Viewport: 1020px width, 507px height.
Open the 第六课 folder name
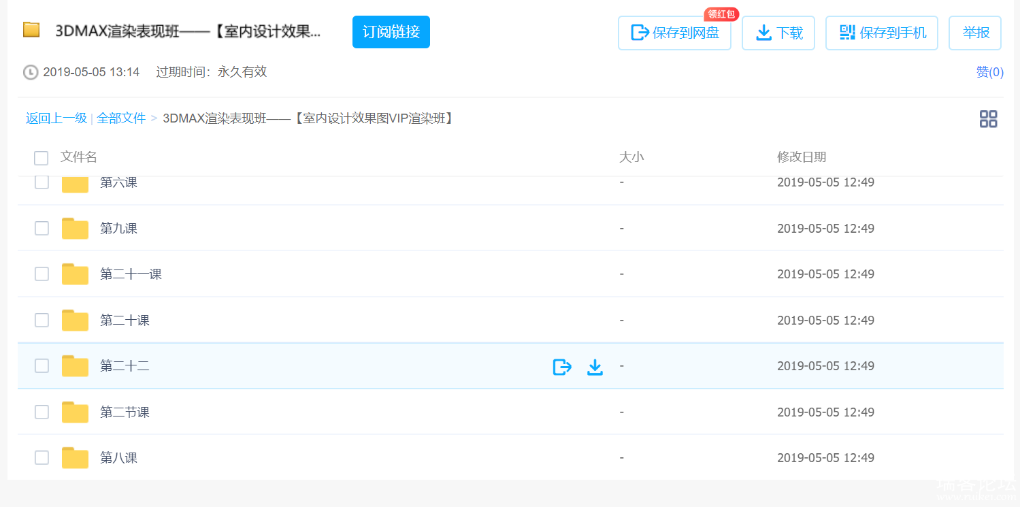click(x=119, y=182)
